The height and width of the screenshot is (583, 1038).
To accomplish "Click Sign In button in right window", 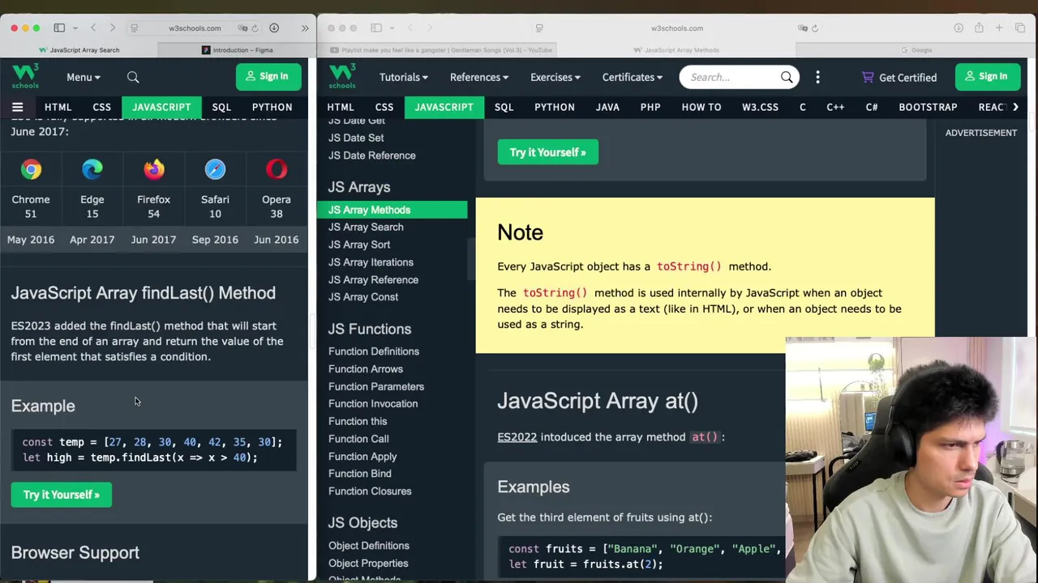I will (988, 76).
